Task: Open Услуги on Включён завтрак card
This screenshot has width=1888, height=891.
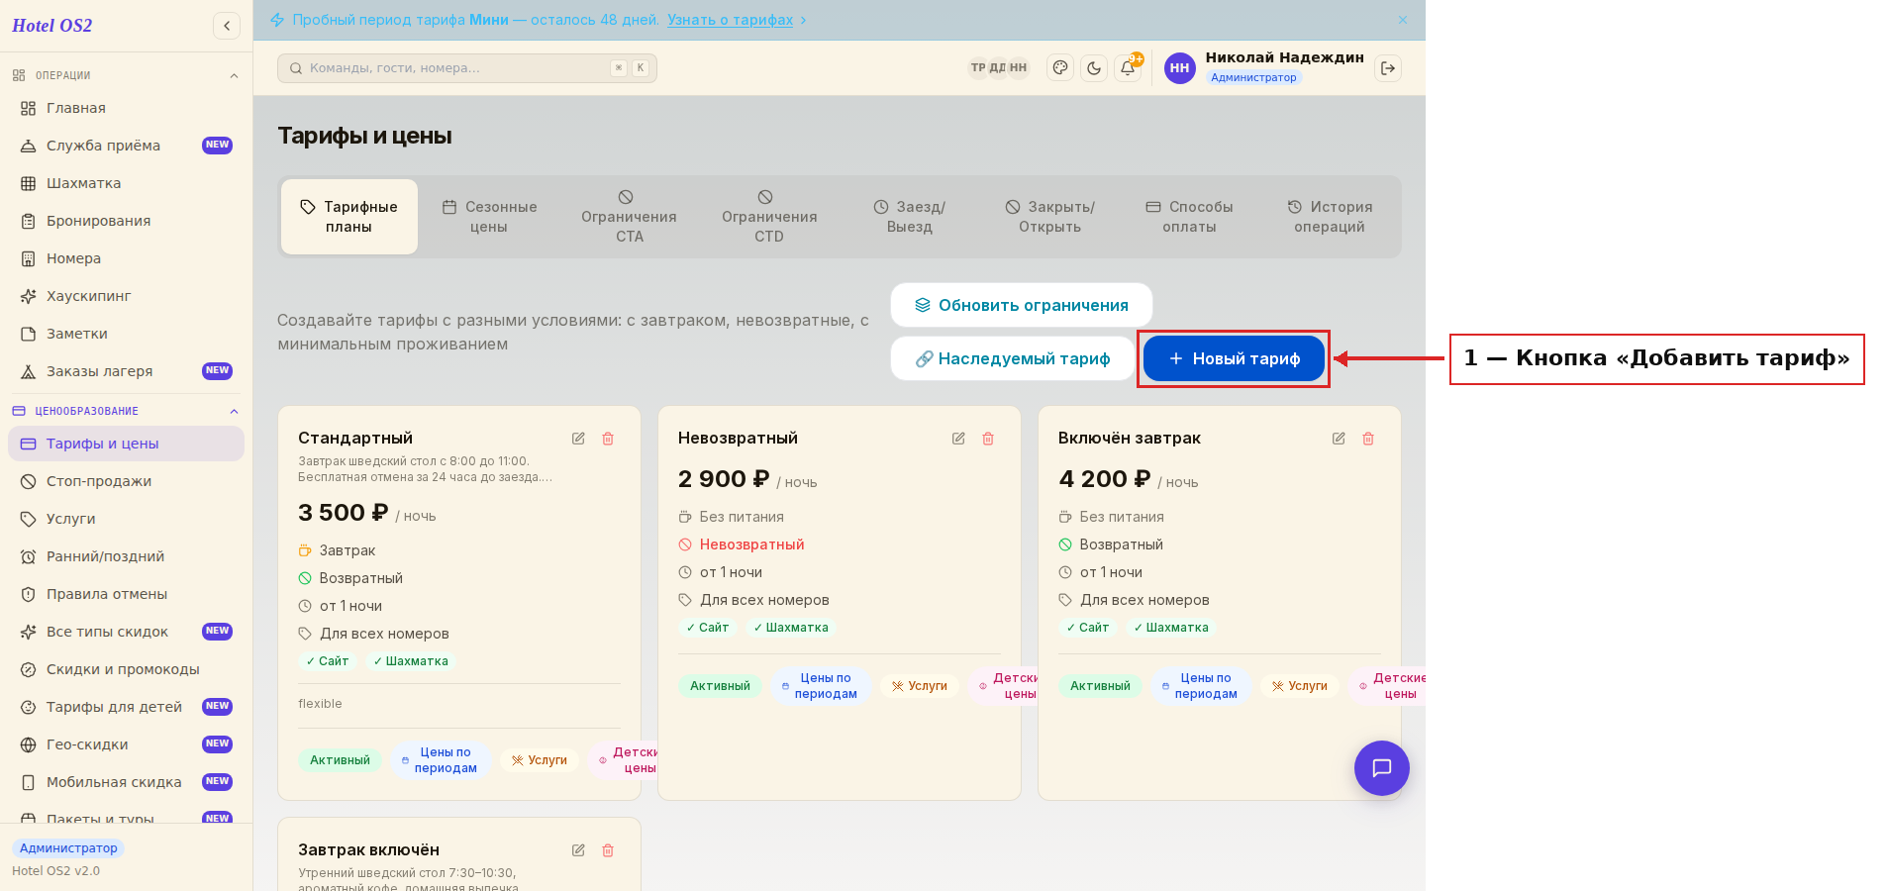Action: [1299, 686]
